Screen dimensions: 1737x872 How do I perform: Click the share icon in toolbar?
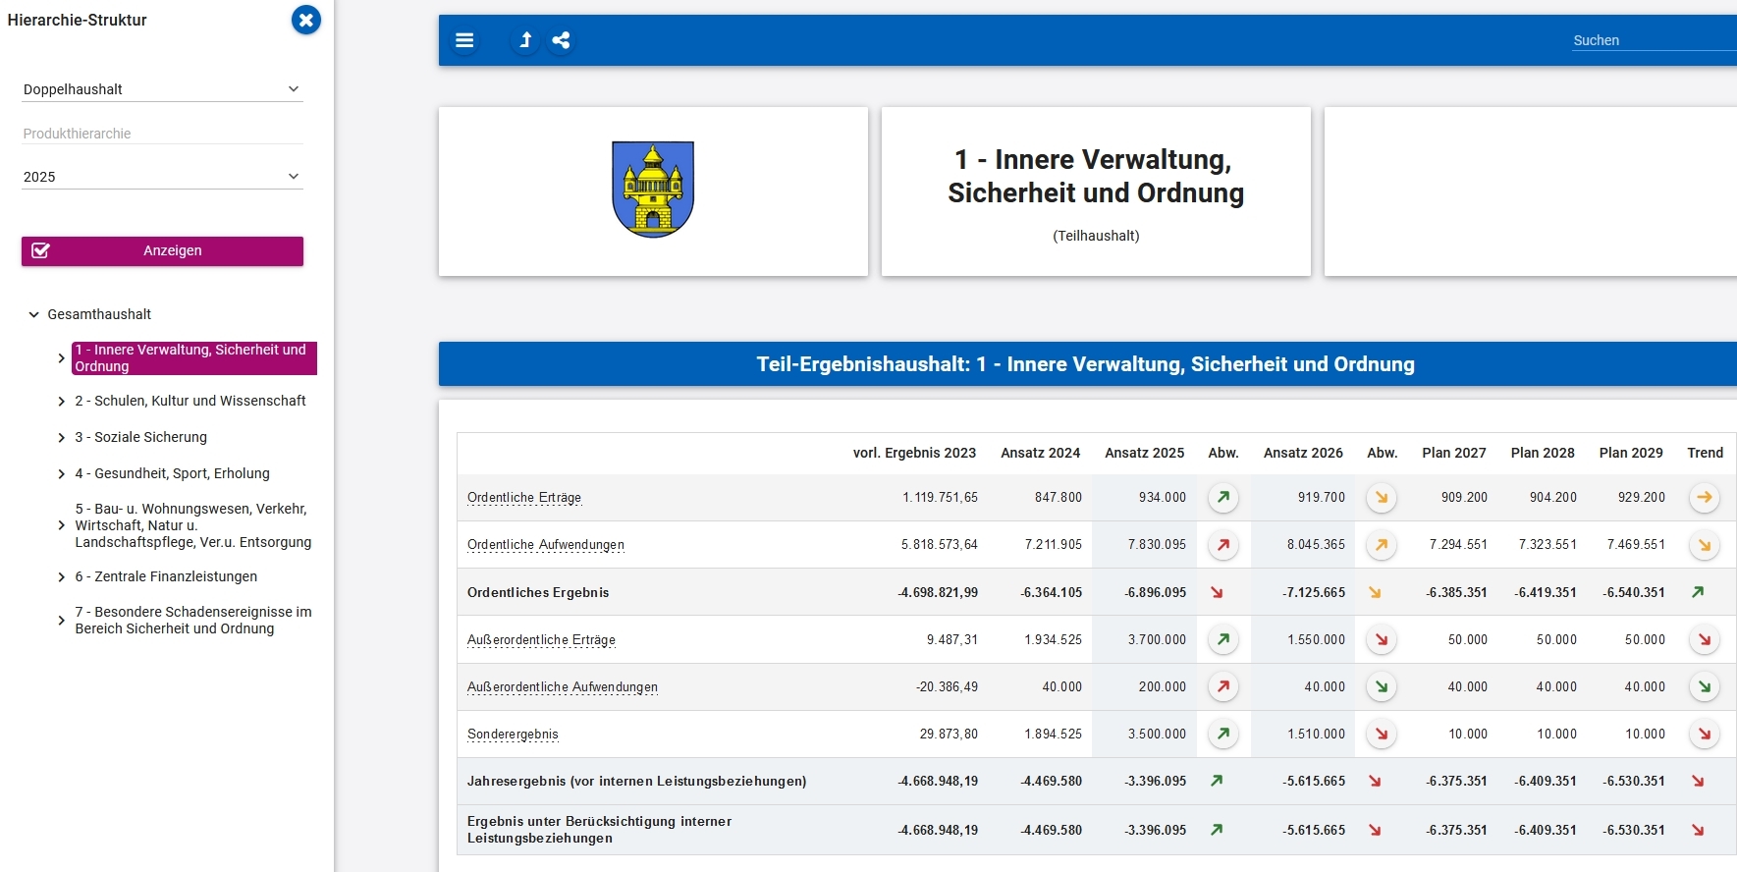tap(561, 40)
